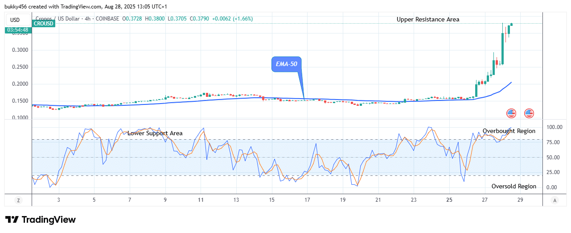Screen dimensions: 571x233
Task: Click date label 11 on time axis
Action: click(201, 200)
